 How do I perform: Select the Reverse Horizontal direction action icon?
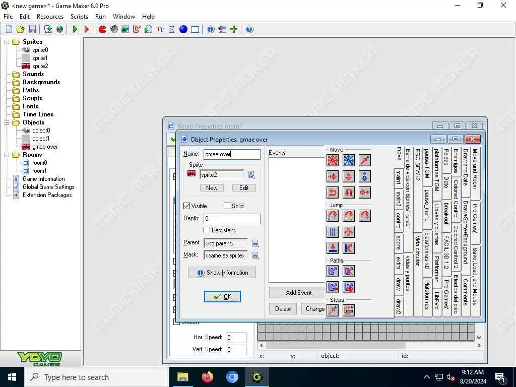(333, 192)
